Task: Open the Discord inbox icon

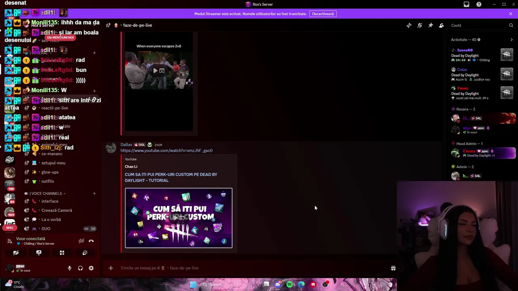Action: [x=466, y=4]
